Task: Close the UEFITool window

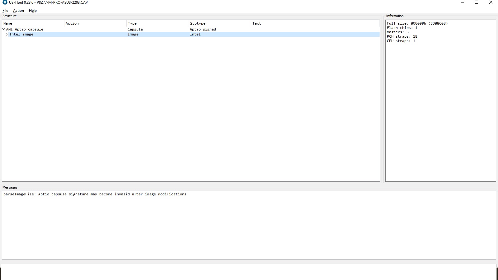Action: pyautogui.click(x=491, y=2)
